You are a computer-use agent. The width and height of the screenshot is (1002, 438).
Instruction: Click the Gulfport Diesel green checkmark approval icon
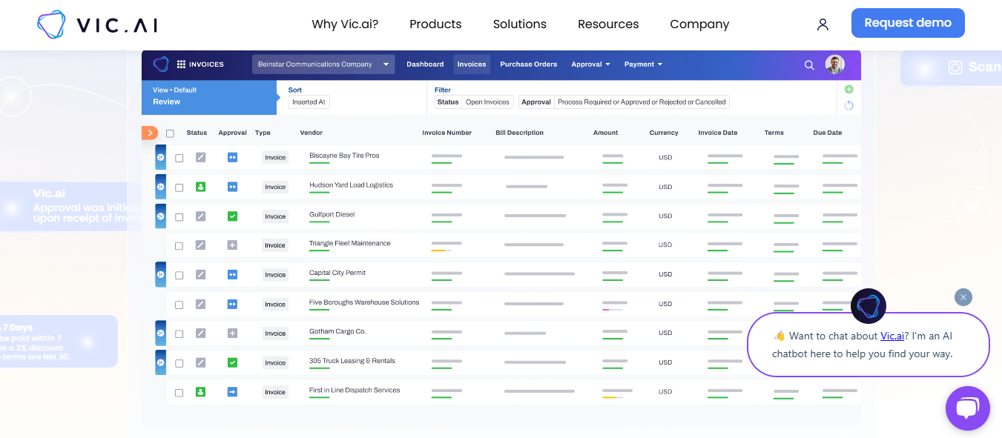click(x=232, y=216)
